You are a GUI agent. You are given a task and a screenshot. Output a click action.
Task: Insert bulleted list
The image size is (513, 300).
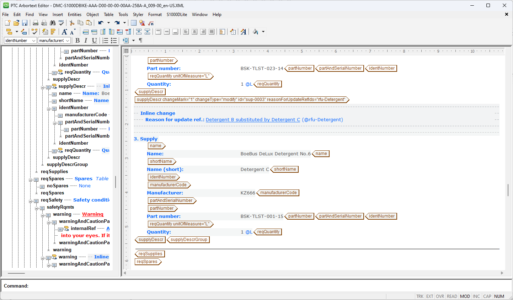pyautogui.click(x=114, y=41)
